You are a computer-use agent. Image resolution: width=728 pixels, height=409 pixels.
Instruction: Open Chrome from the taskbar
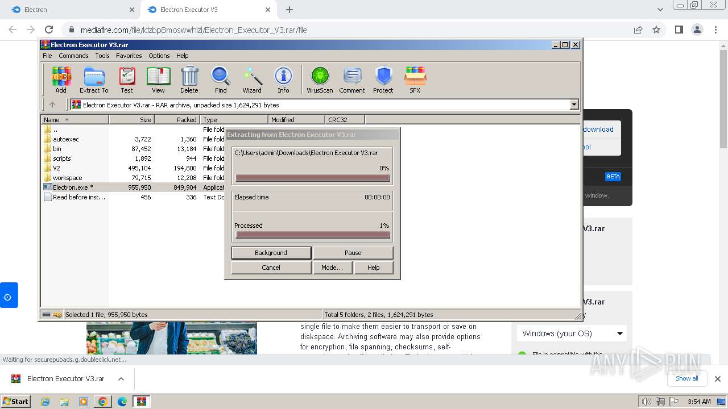[103, 402]
